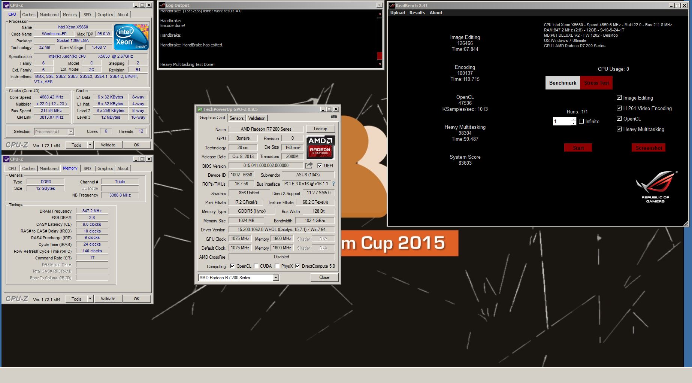This screenshot has width=692, height=383.
Task: Click the Close button in GPU-Z
Action: 324,277
